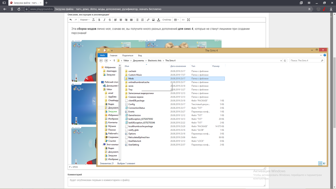Select AppData in the navigation tree
336x189 pixels.
pyautogui.click(x=112, y=97)
